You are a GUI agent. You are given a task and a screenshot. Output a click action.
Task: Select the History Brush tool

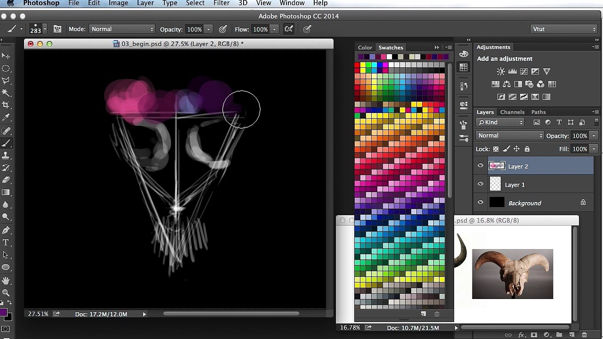(6, 167)
